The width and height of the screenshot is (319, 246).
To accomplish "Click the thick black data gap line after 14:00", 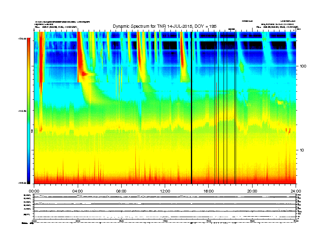I will point(191,108).
